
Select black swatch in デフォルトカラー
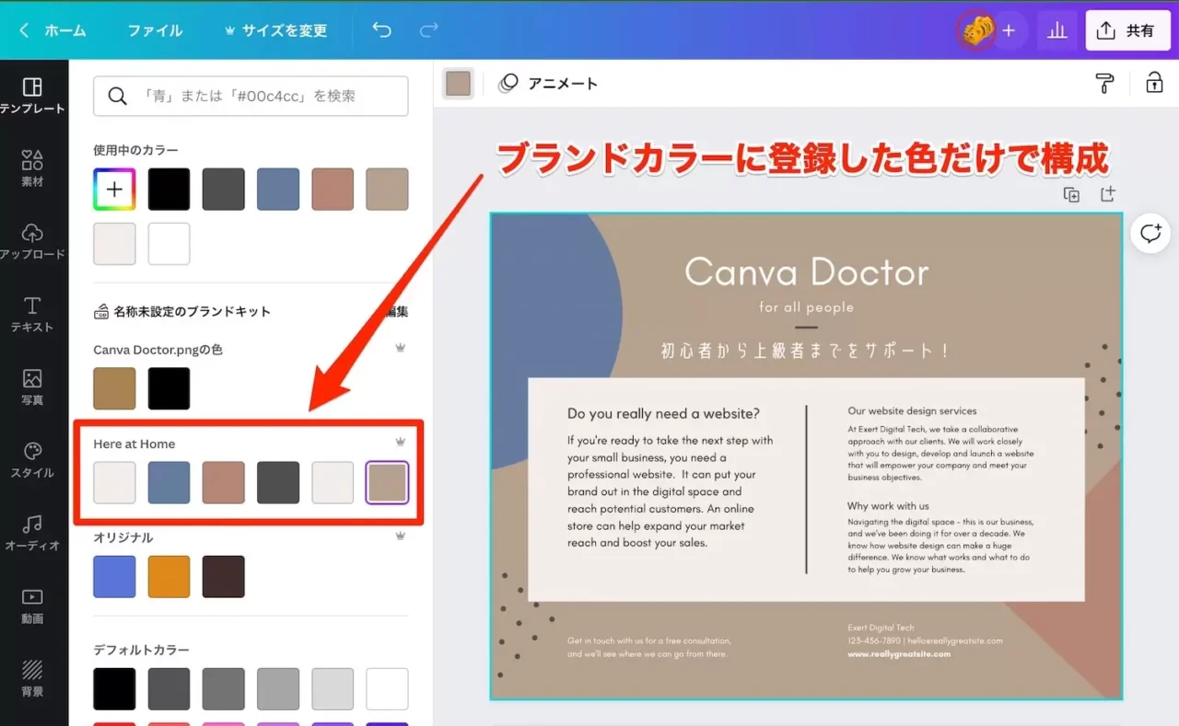click(114, 689)
